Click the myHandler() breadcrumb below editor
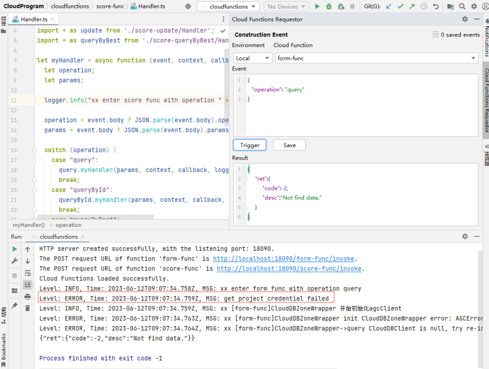489x369 pixels. (29, 225)
